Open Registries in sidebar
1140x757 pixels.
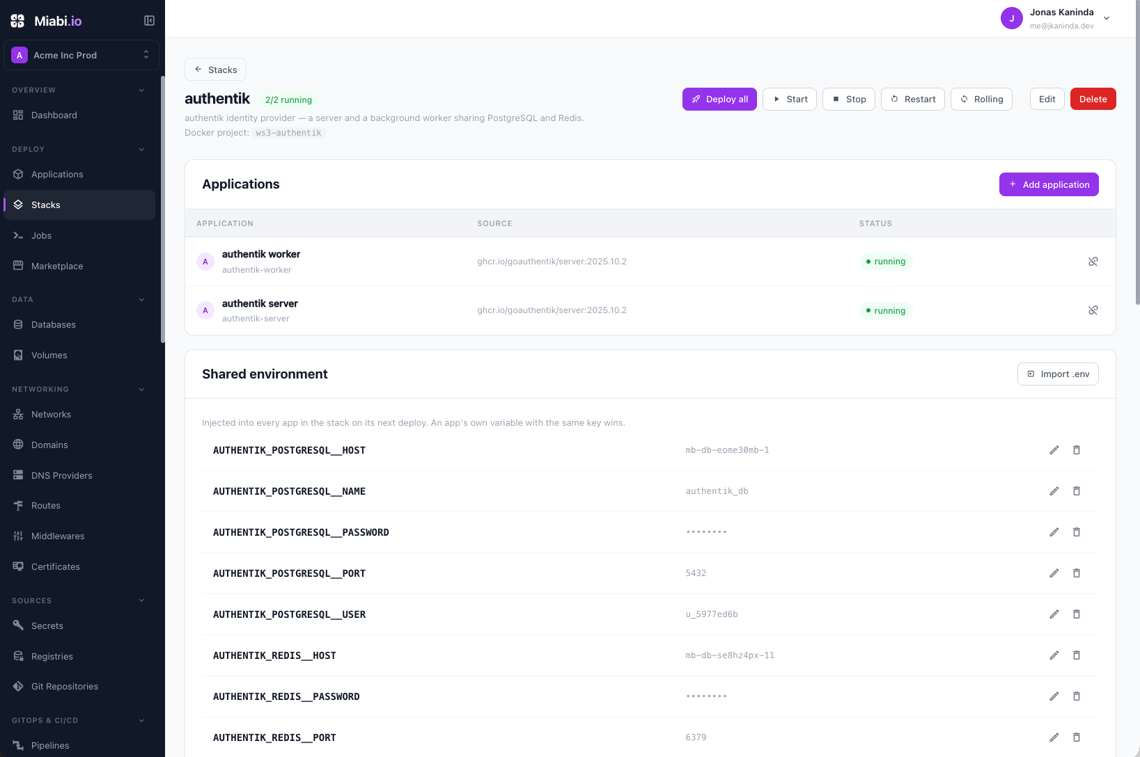[79, 657]
